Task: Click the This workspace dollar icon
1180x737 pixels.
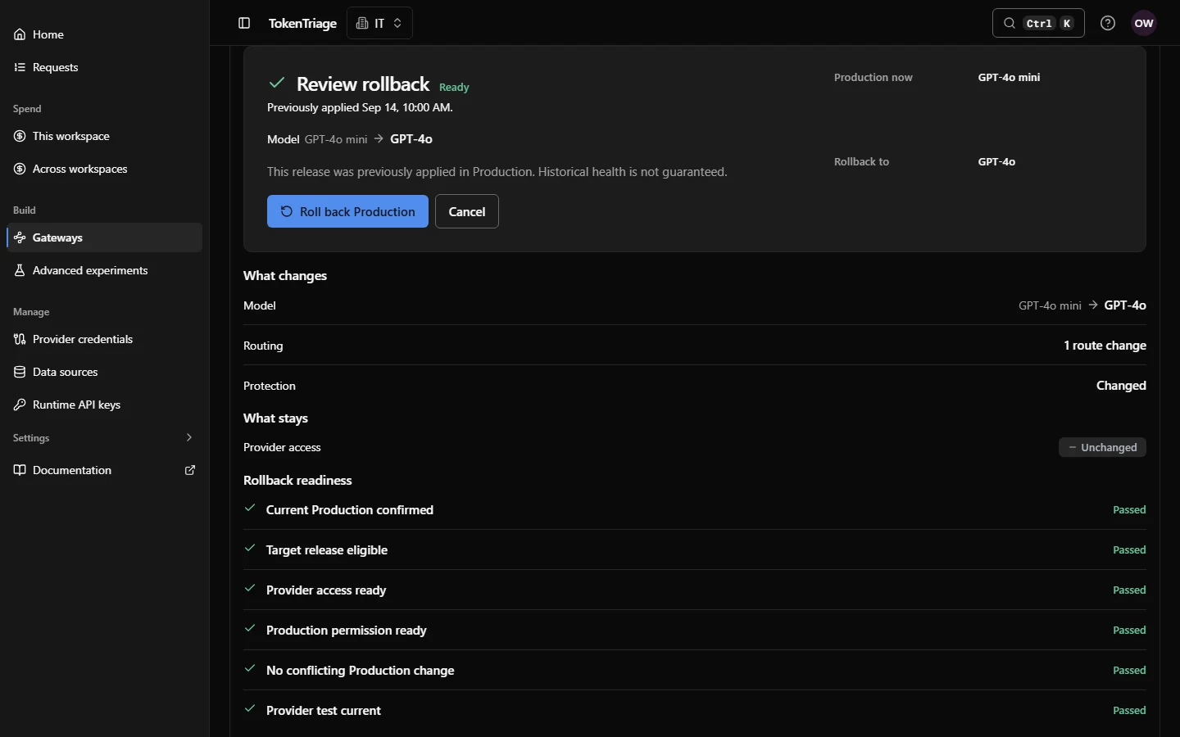Action: click(20, 136)
